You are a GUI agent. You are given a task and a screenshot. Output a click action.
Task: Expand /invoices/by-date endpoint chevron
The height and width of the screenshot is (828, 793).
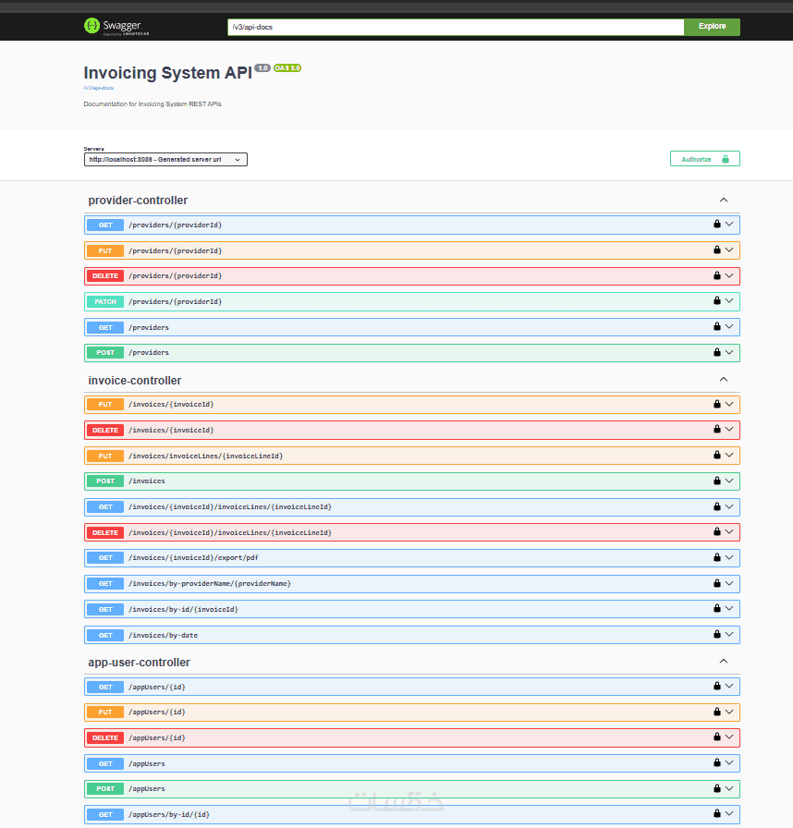point(729,634)
